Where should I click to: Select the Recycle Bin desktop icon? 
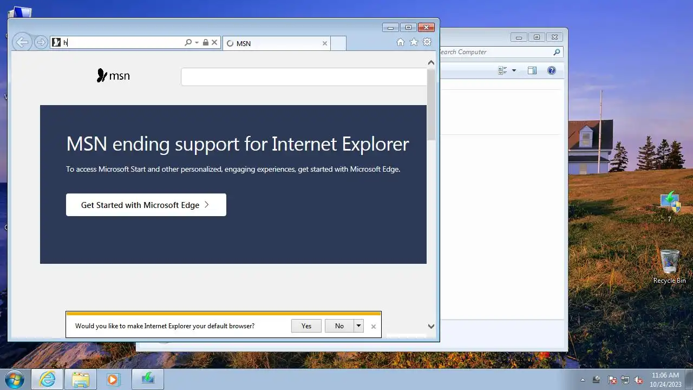point(670,266)
